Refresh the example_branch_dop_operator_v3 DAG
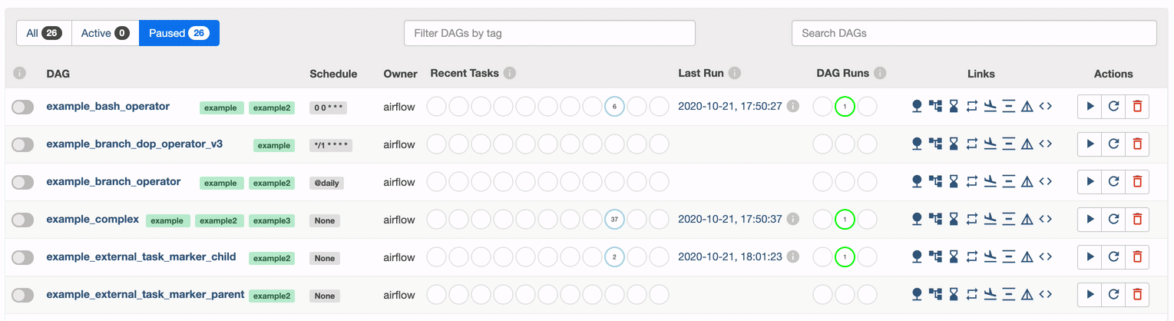 pos(1113,144)
